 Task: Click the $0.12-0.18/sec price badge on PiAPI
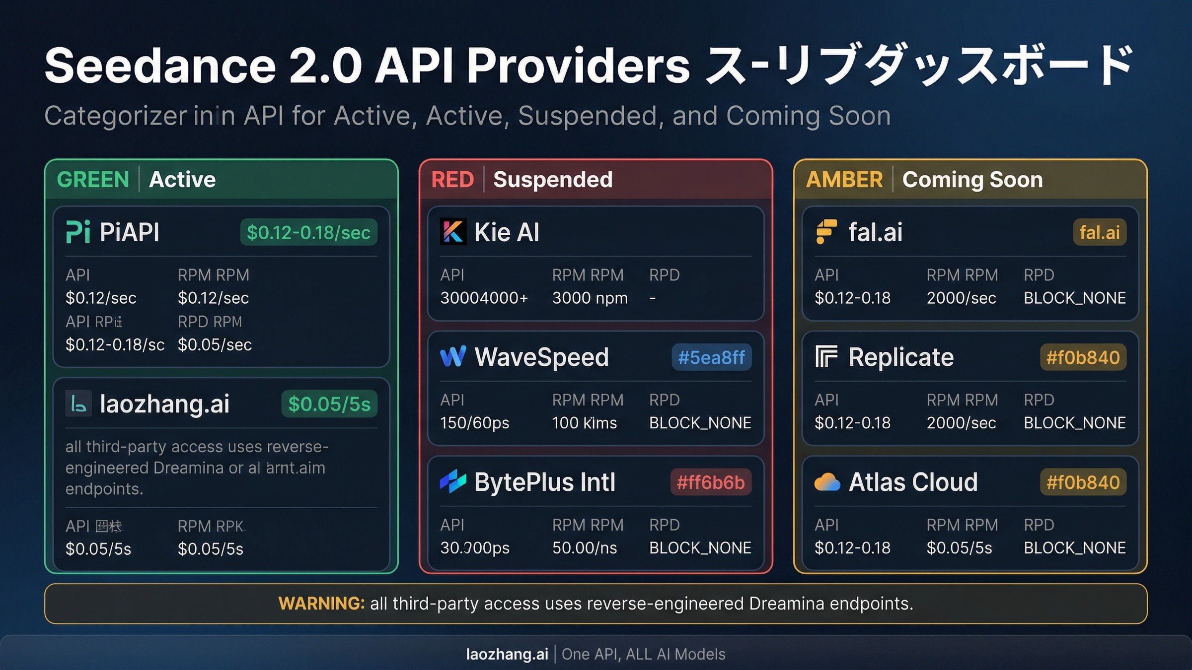pos(309,232)
